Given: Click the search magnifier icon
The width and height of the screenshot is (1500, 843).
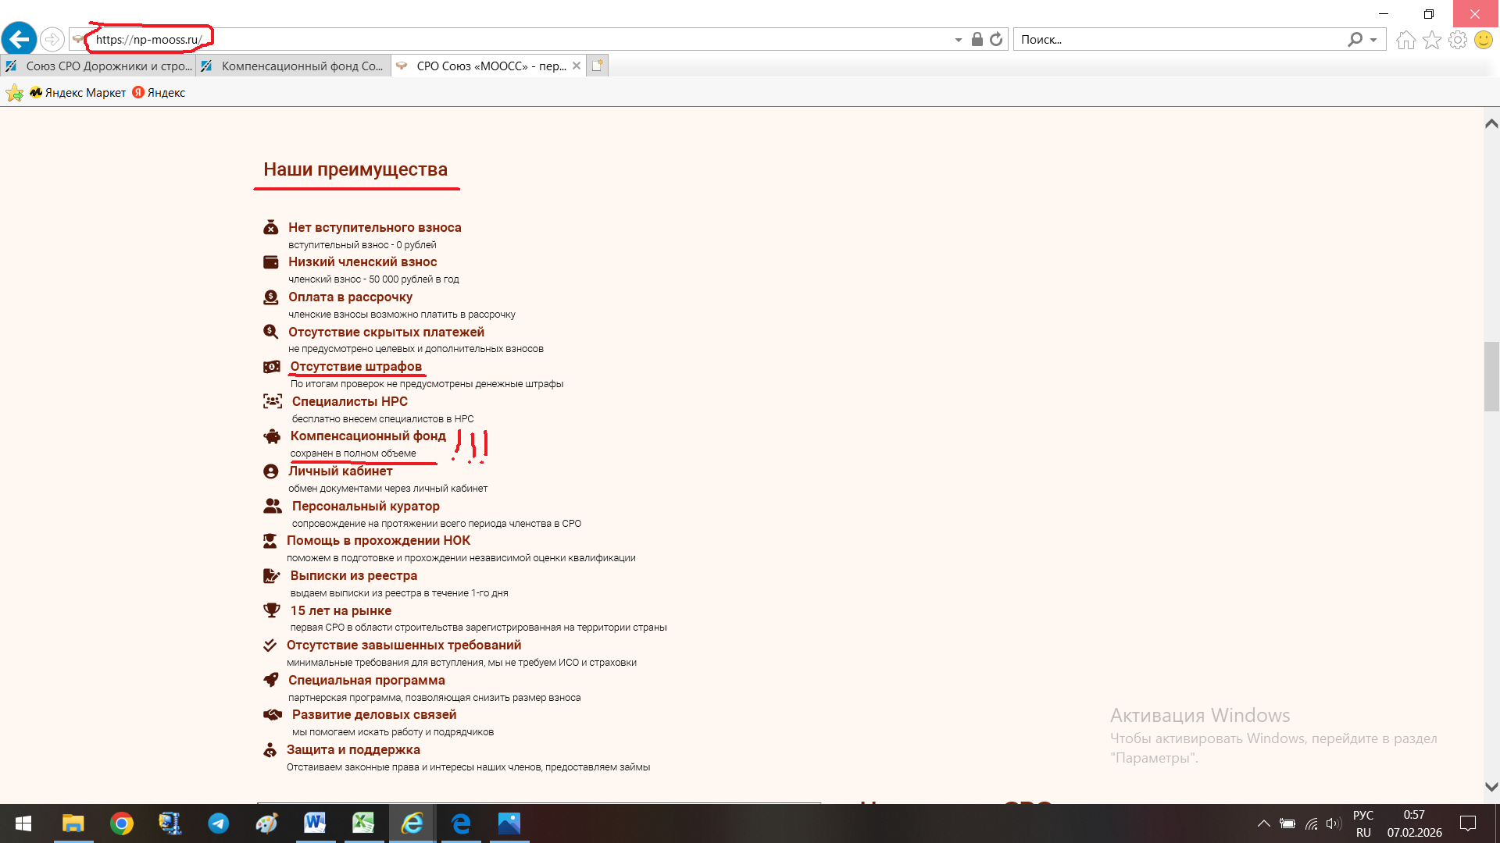Looking at the screenshot, I should pos(1355,40).
